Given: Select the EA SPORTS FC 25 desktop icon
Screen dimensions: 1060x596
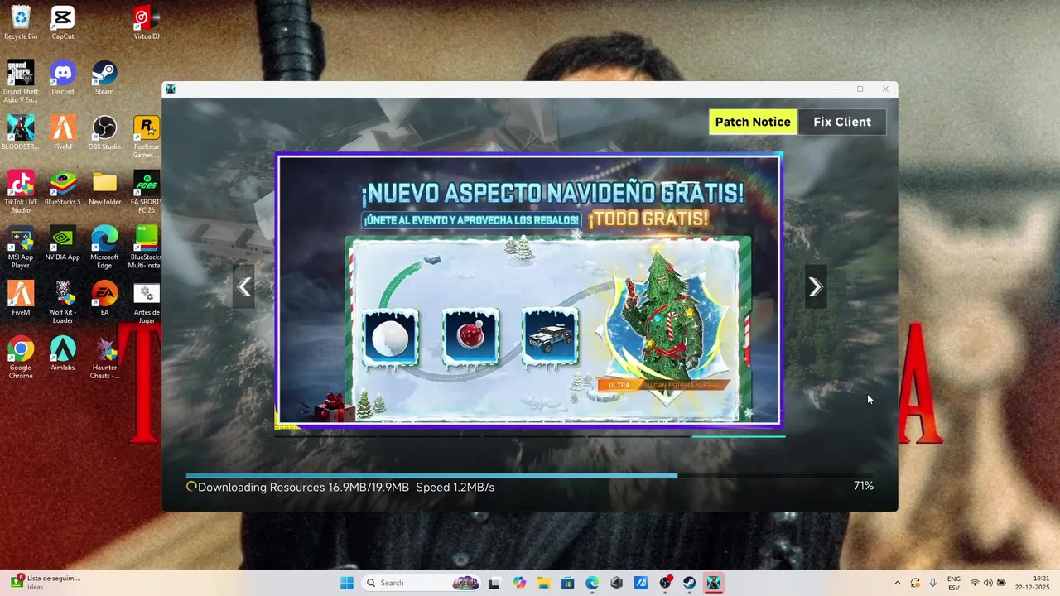Looking at the screenshot, I should [147, 192].
